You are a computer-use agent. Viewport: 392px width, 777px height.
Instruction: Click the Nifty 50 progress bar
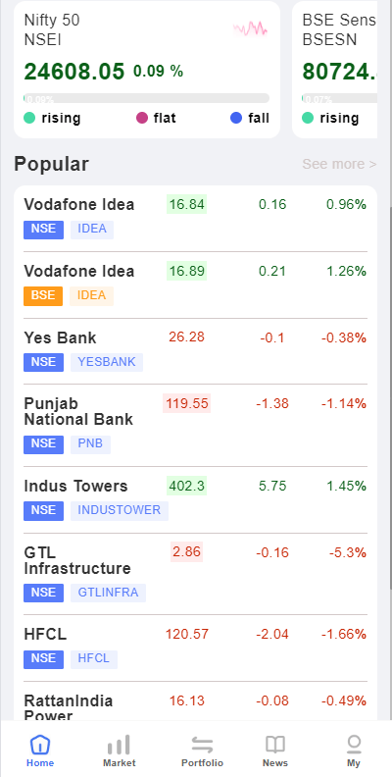146,98
